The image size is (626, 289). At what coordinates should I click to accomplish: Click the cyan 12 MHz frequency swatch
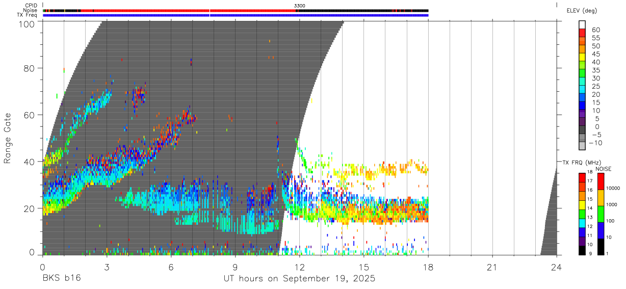[x=582, y=223]
